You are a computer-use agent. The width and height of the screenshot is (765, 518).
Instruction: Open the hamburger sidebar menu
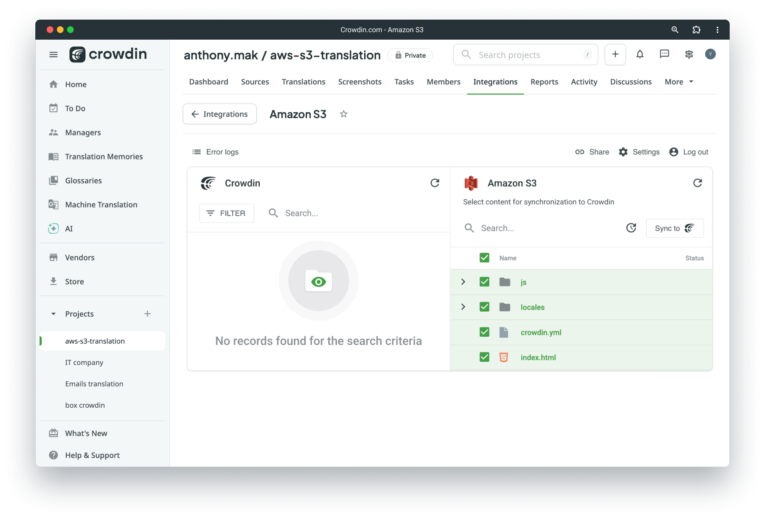click(53, 55)
